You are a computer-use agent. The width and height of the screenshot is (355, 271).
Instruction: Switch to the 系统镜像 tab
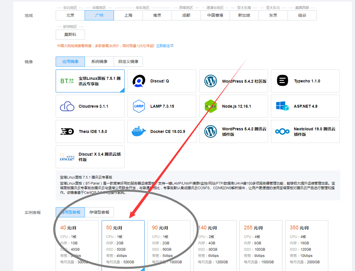click(99, 61)
